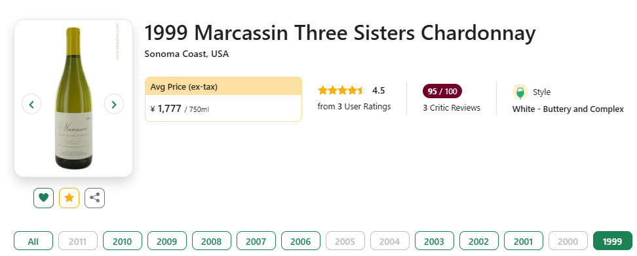Select the 2010 vintage tab
This screenshot has height=256, width=637.
pyautogui.click(x=123, y=240)
